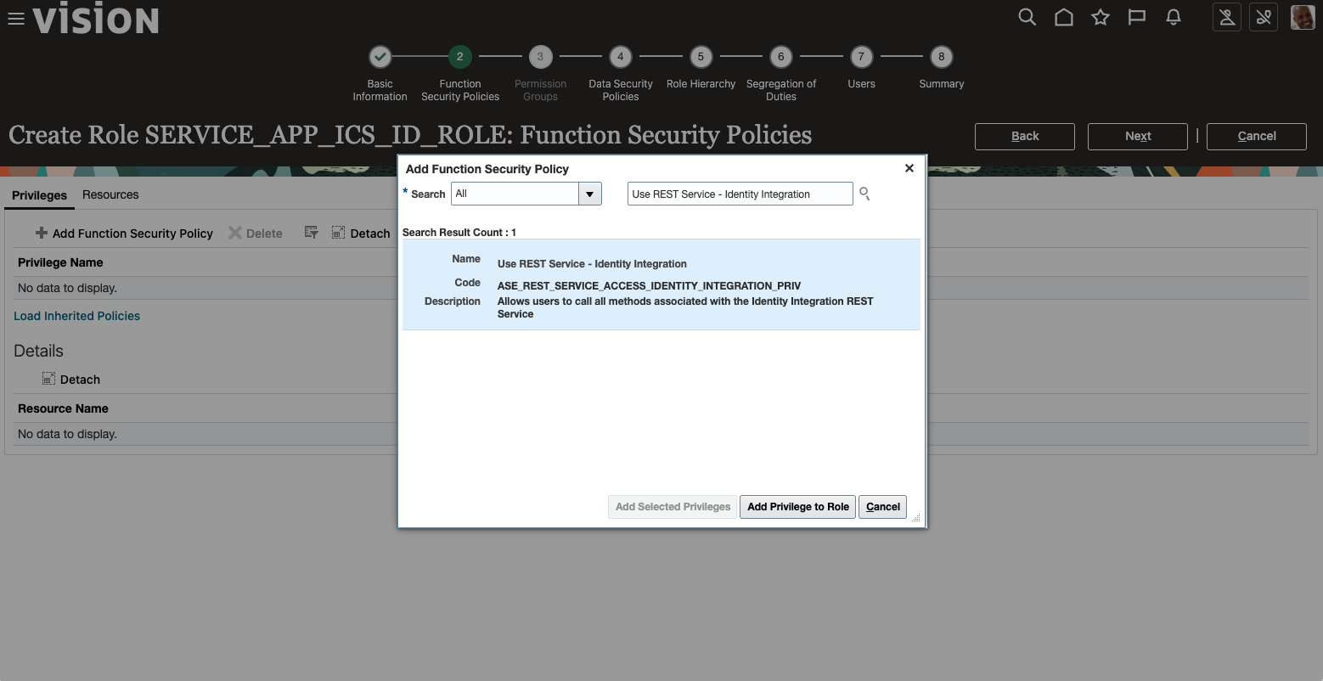Expand the navigation hamburger menu
Viewport: 1323px width, 681px height.
point(15,19)
